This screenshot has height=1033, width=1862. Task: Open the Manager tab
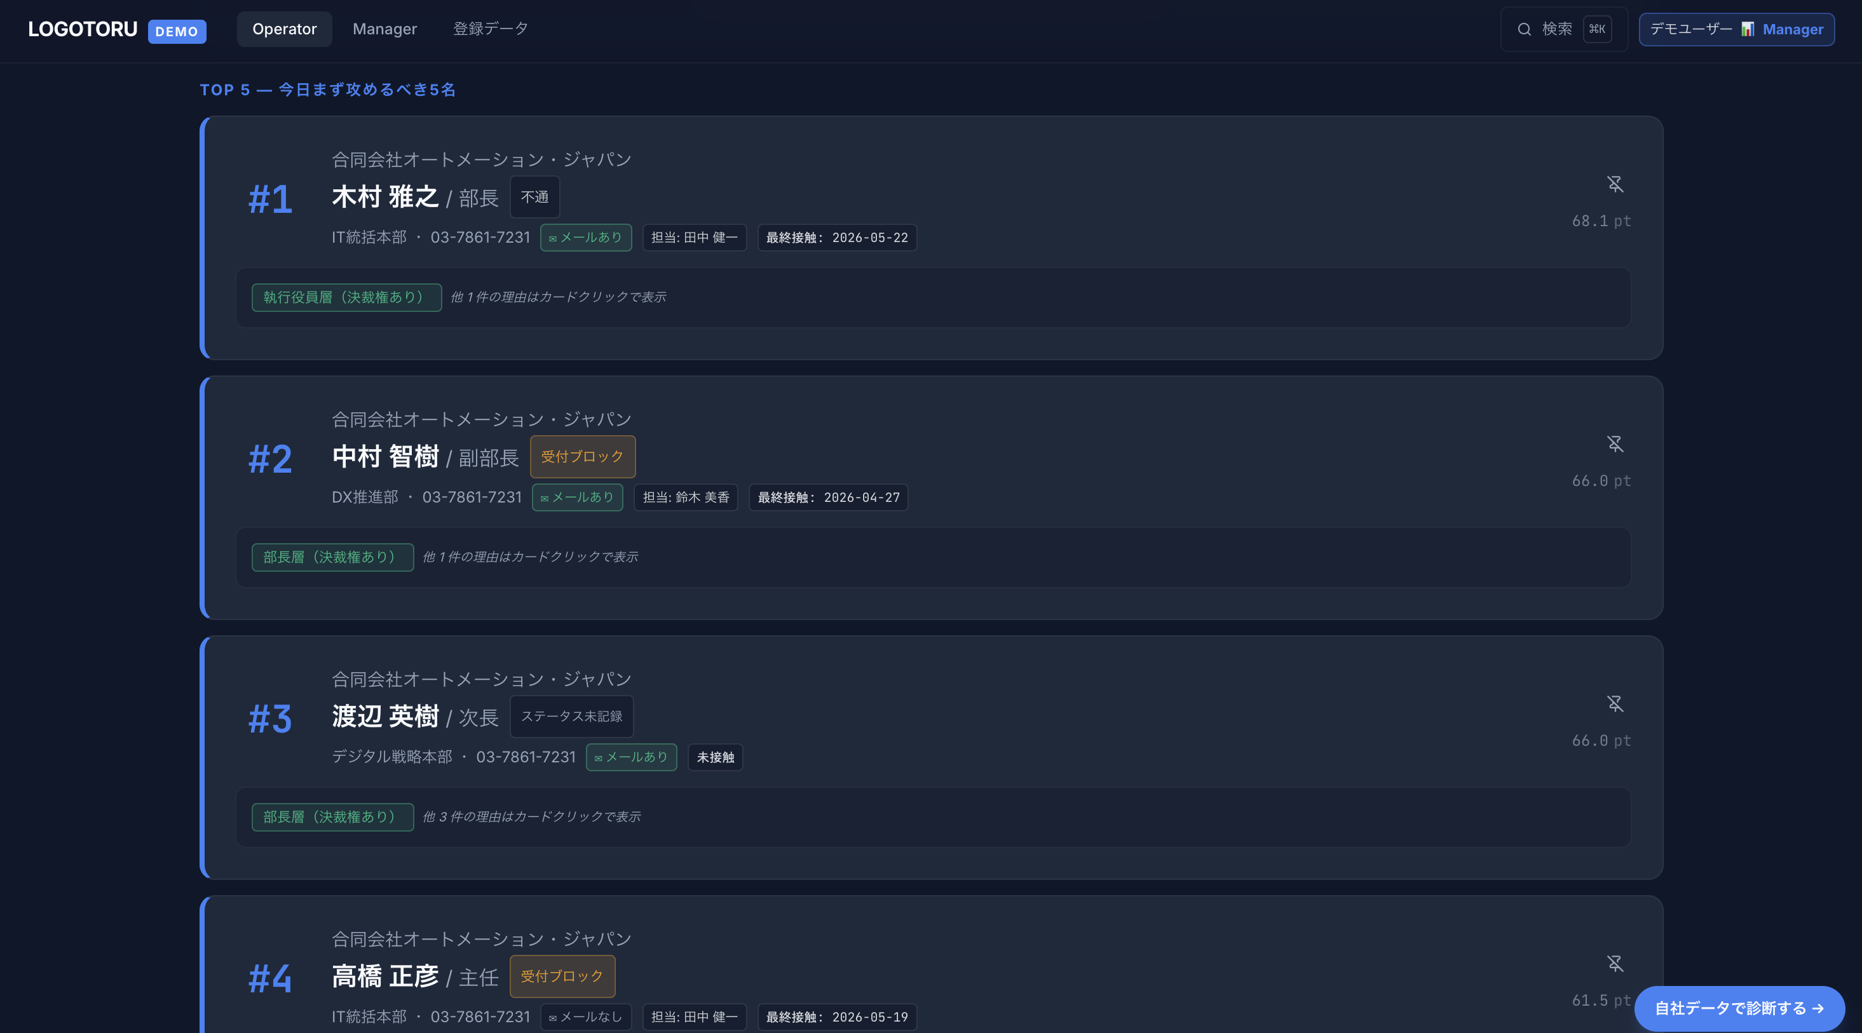point(384,29)
